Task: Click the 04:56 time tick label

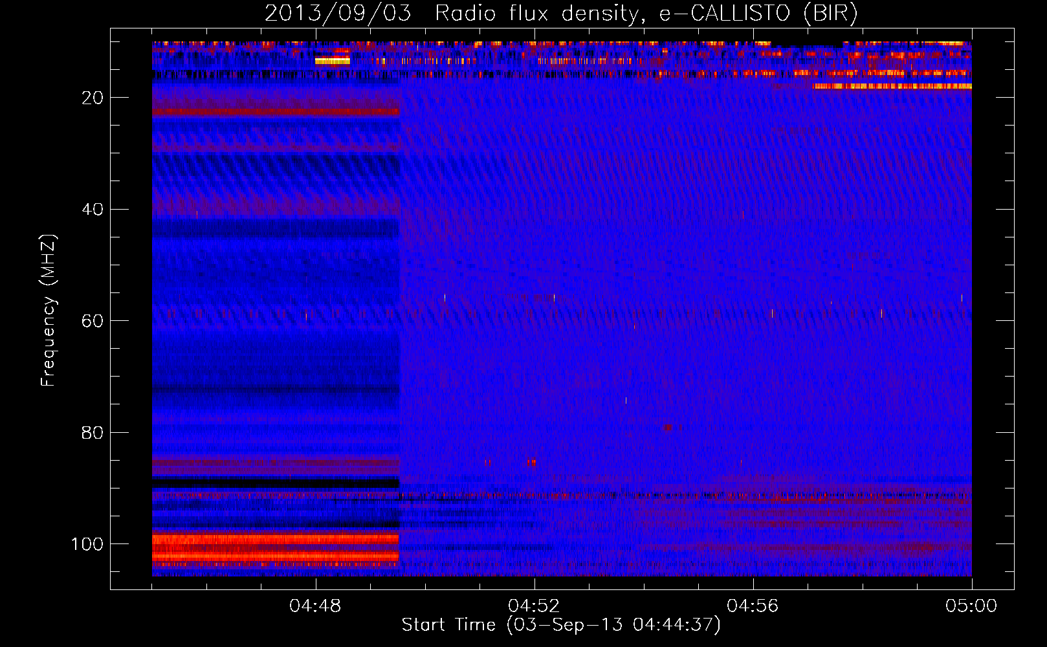Action: (x=753, y=606)
